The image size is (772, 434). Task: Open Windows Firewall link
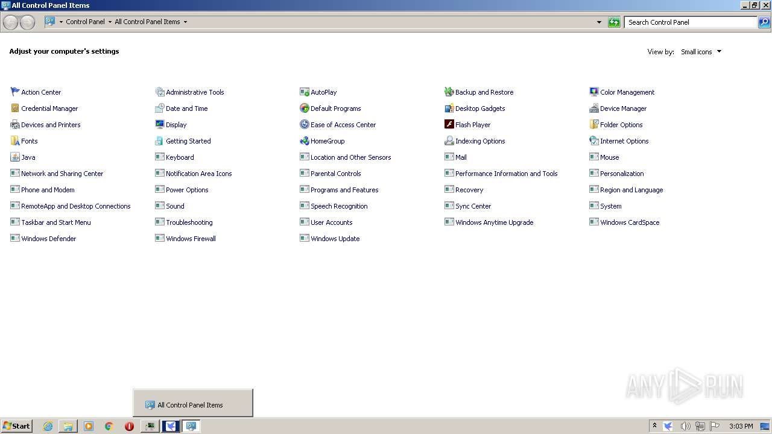pyautogui.click(x=191, y=239)
